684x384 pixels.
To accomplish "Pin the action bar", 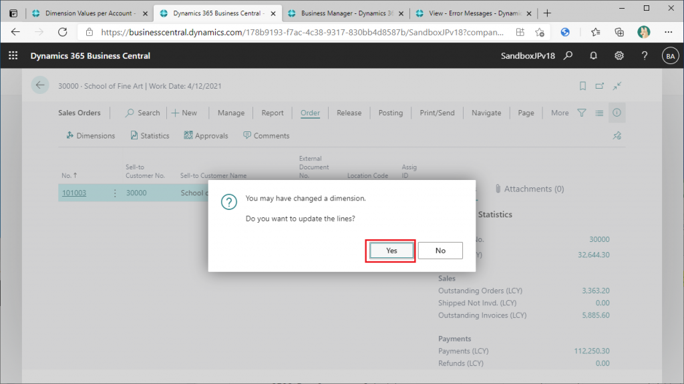I will [x=617, y=136].
